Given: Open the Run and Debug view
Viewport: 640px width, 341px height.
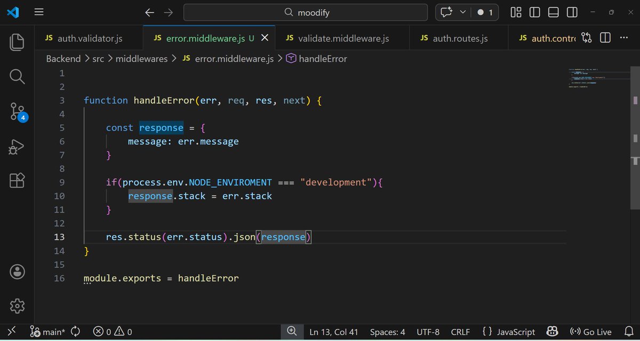Looking at the screenshot, I should 17,147.
